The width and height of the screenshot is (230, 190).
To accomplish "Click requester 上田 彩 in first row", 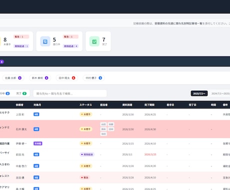I will (x=20, y=114).
